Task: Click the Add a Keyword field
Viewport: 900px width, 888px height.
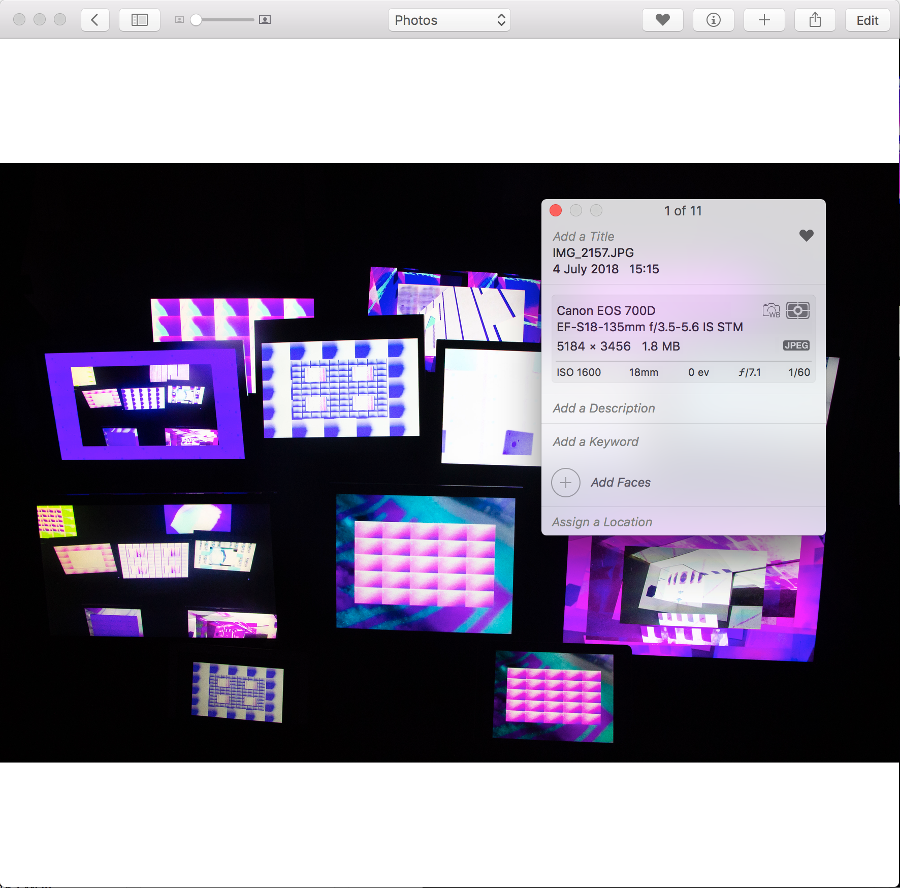Action: (596, 442)
